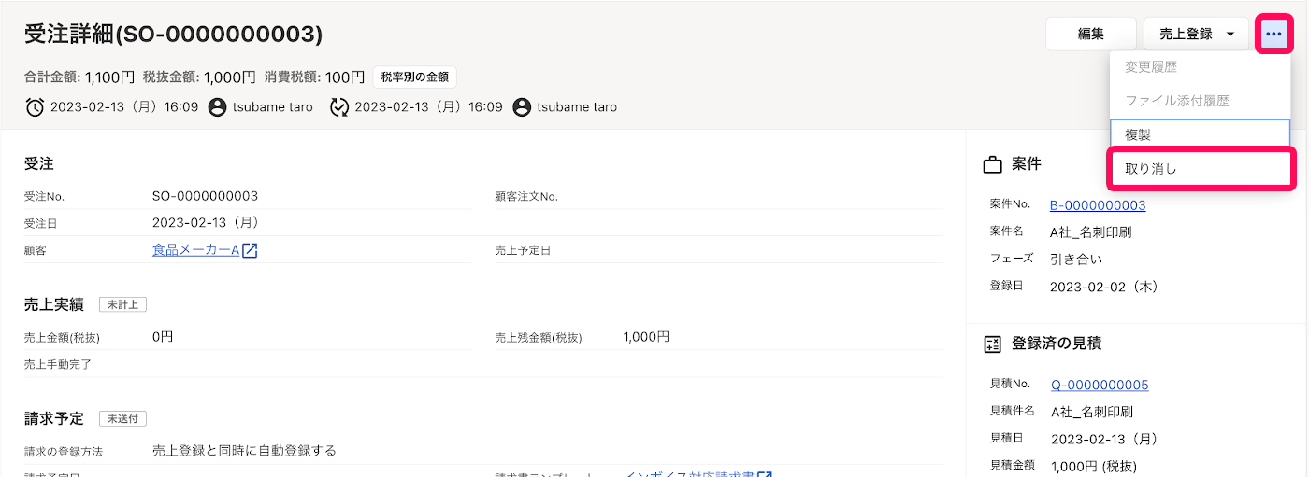Click the 売上残金額 value 1,000円
Image resolution: width=1309 pixels, height=477 pixels.
646,337
